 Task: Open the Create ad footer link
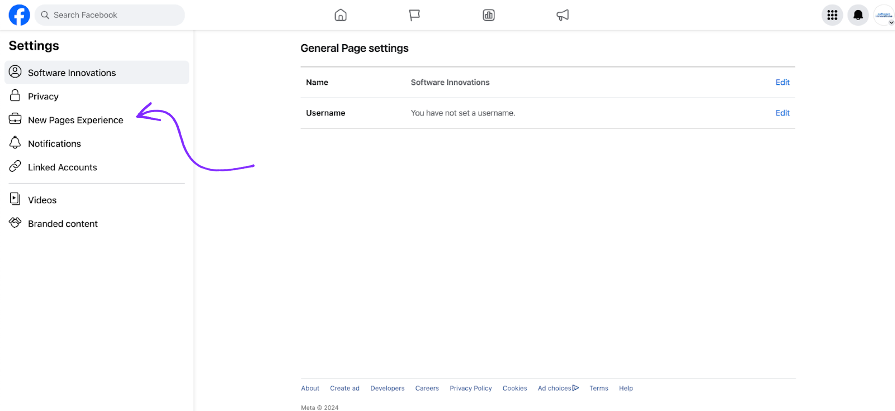[344, 388]
